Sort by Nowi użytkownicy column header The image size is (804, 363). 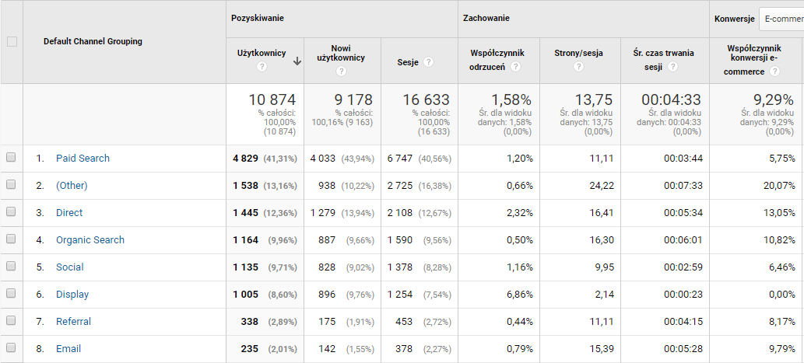pos(341,53)
